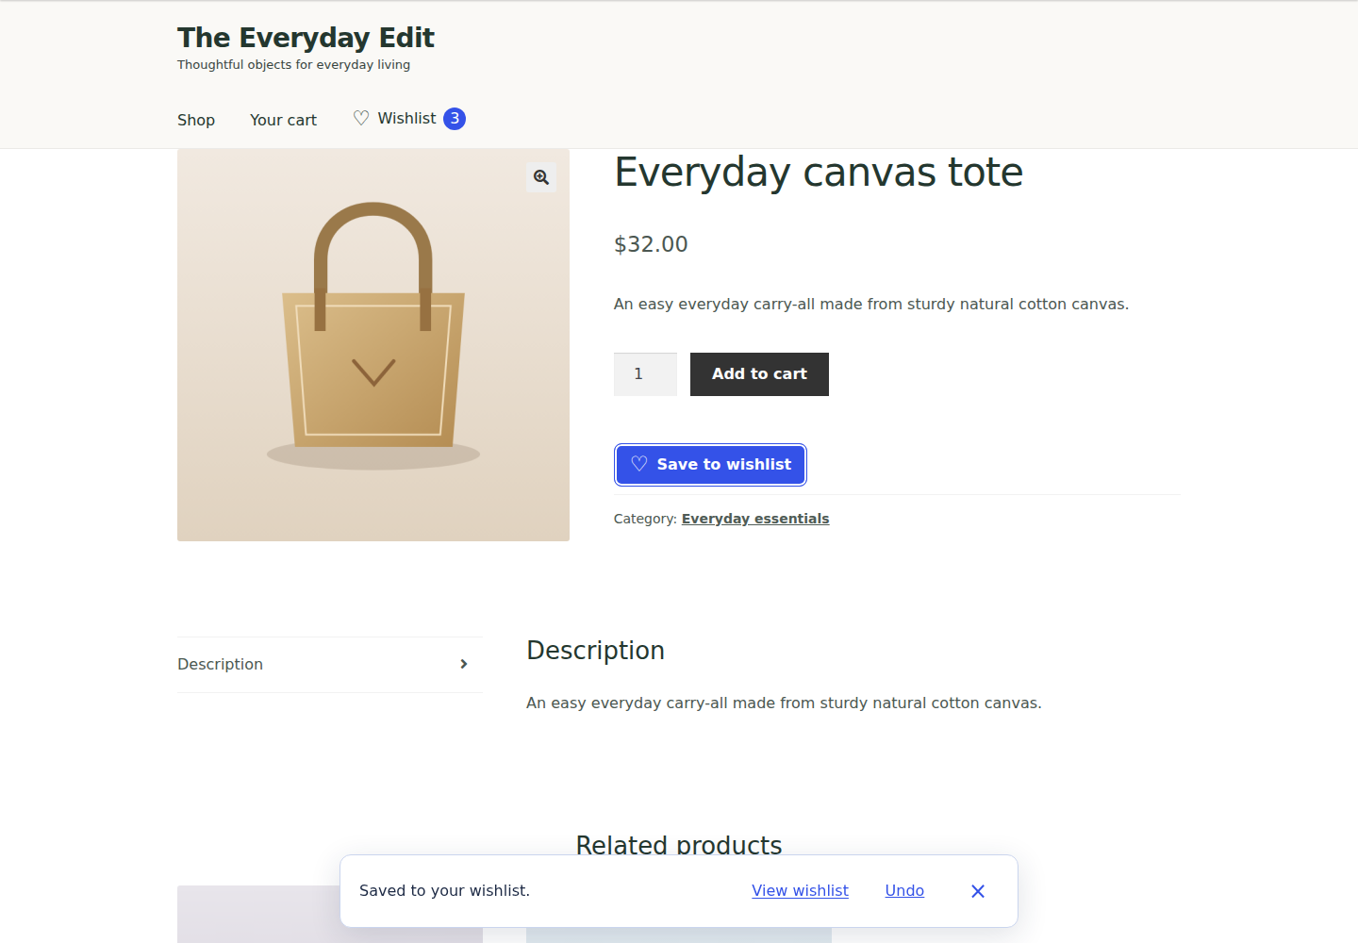The image size is (1358, 943).
Task: Open the Shop menu item
Action: (x=196, y=120)
